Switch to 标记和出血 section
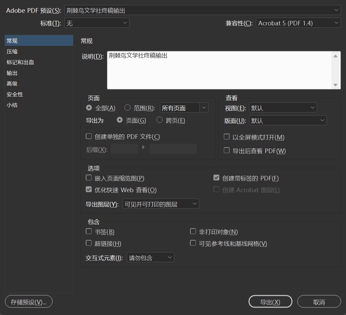The height and width of the screenshot is (315, 346). (20, 62)
